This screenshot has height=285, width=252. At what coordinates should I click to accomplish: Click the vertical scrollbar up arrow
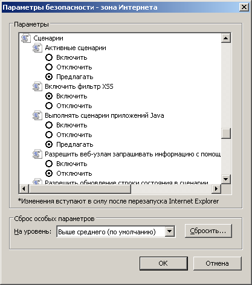click(226, 38)
